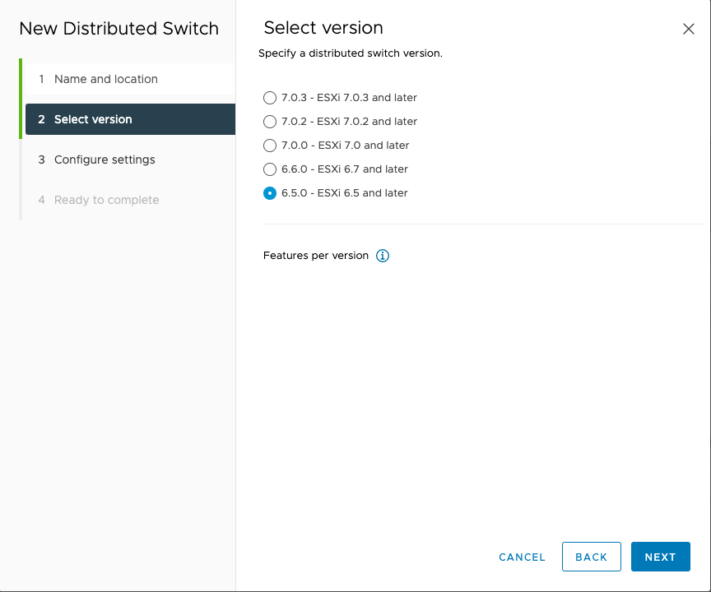Screen dimensions: 711x592
Task: Click the New Distributed Switch title
Action: (x=118, y=29)
